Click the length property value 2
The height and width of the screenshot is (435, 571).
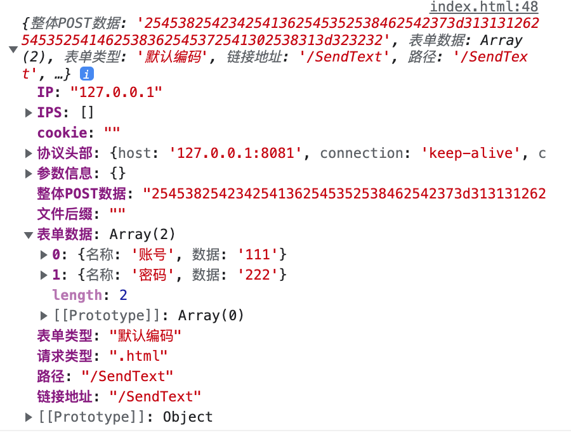123,295
